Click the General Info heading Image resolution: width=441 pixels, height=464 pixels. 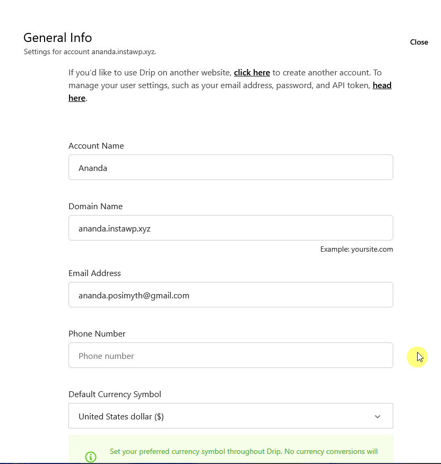57,38
